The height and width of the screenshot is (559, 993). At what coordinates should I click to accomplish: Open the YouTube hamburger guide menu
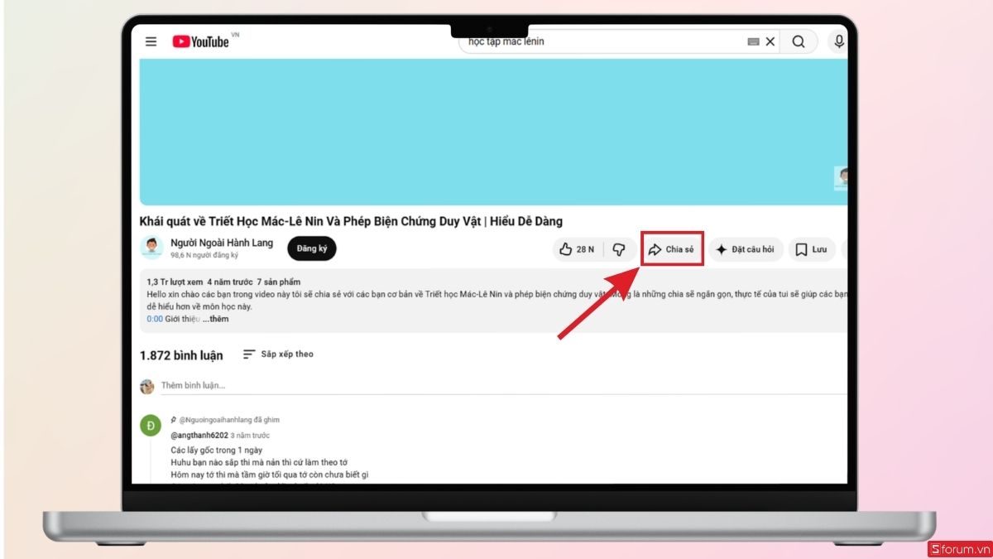[151, 41]
